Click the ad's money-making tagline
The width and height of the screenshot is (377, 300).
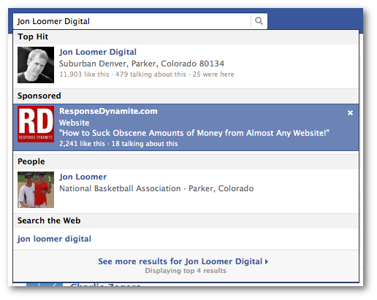[194, 133]
